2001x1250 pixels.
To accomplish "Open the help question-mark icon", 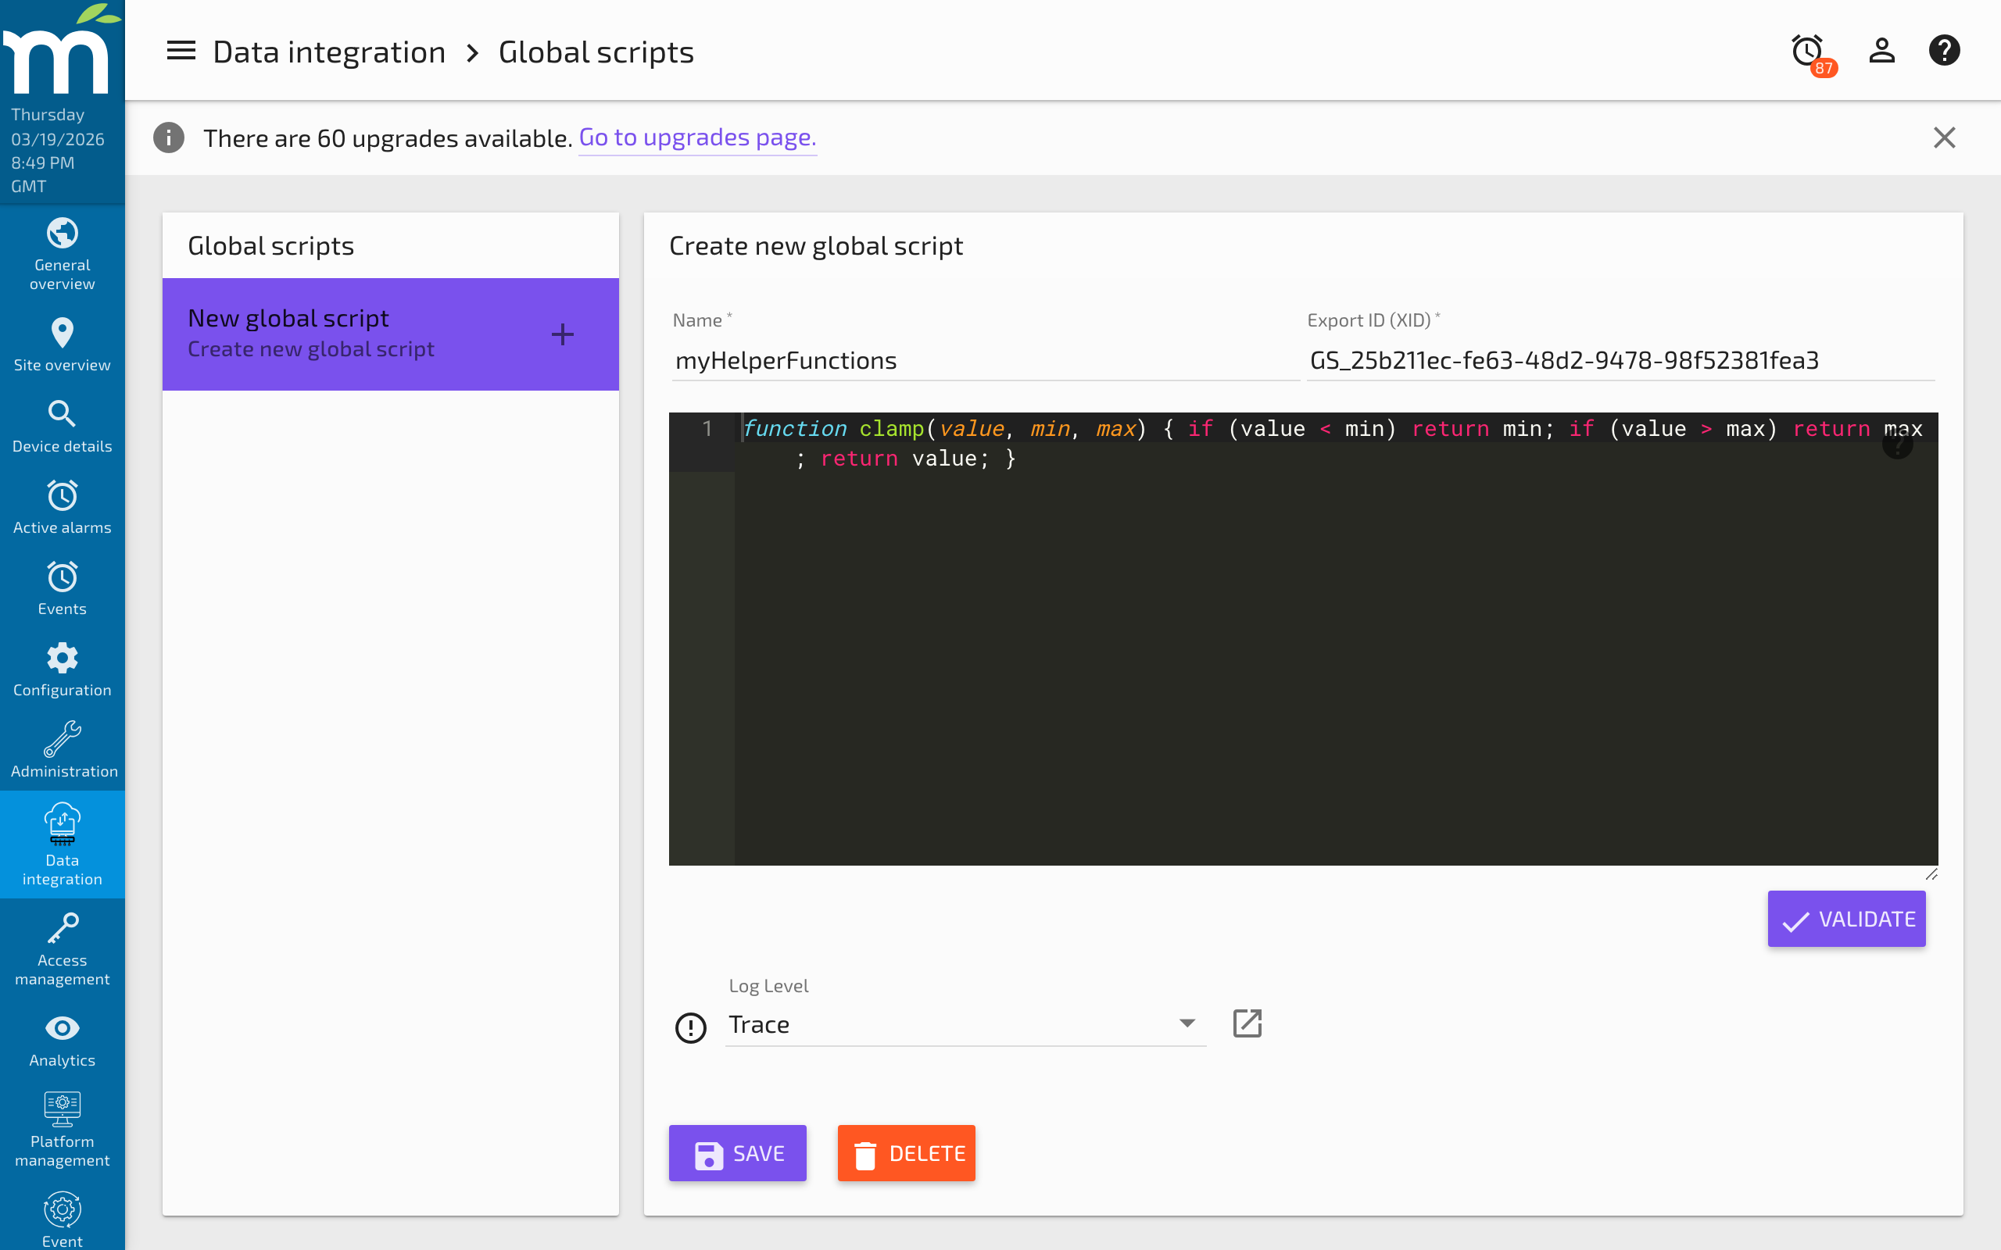I will [x=1945, y=51].
